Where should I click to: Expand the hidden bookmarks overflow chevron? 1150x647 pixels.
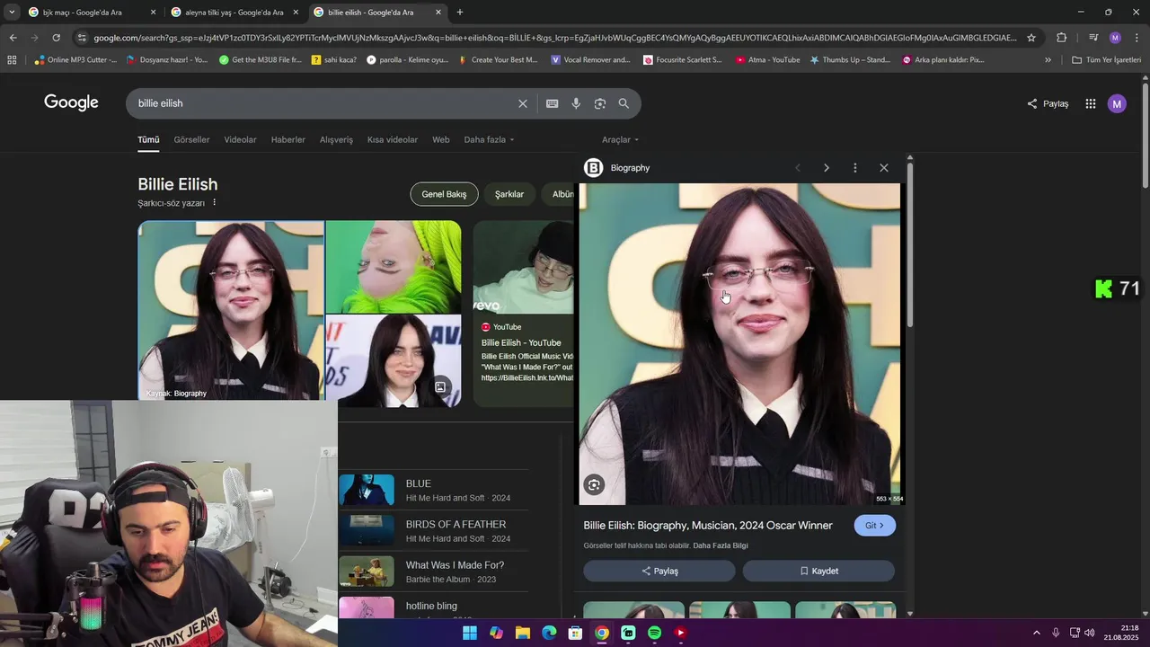click(1048, 60)
